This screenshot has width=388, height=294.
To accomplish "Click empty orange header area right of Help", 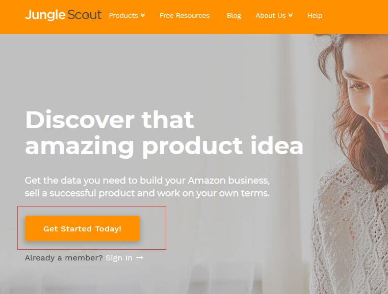I will pos(355,17).
